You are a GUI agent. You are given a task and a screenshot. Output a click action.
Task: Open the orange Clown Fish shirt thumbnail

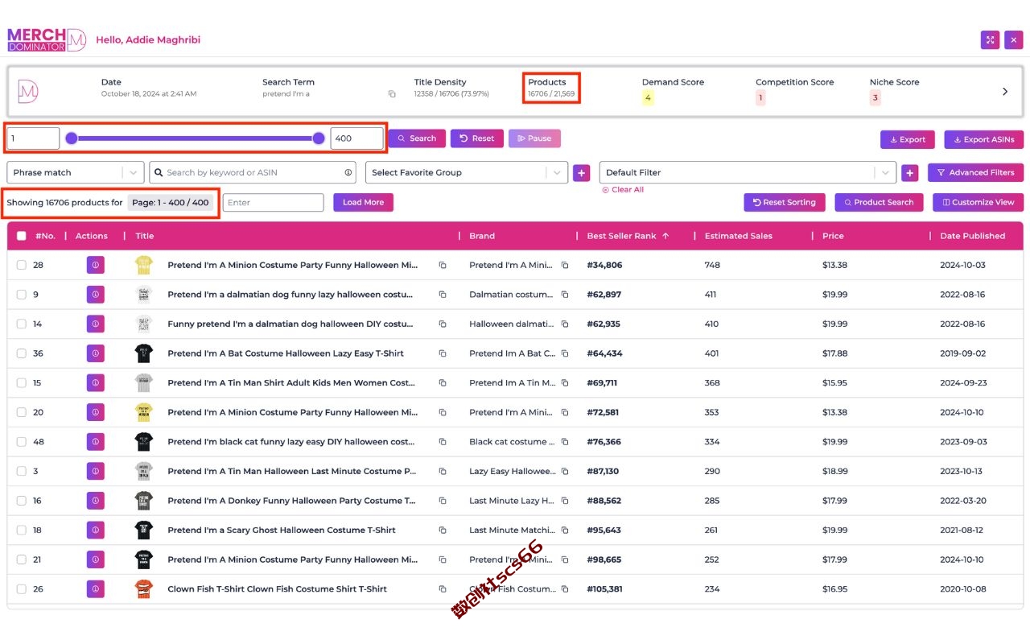coord(144,589)
